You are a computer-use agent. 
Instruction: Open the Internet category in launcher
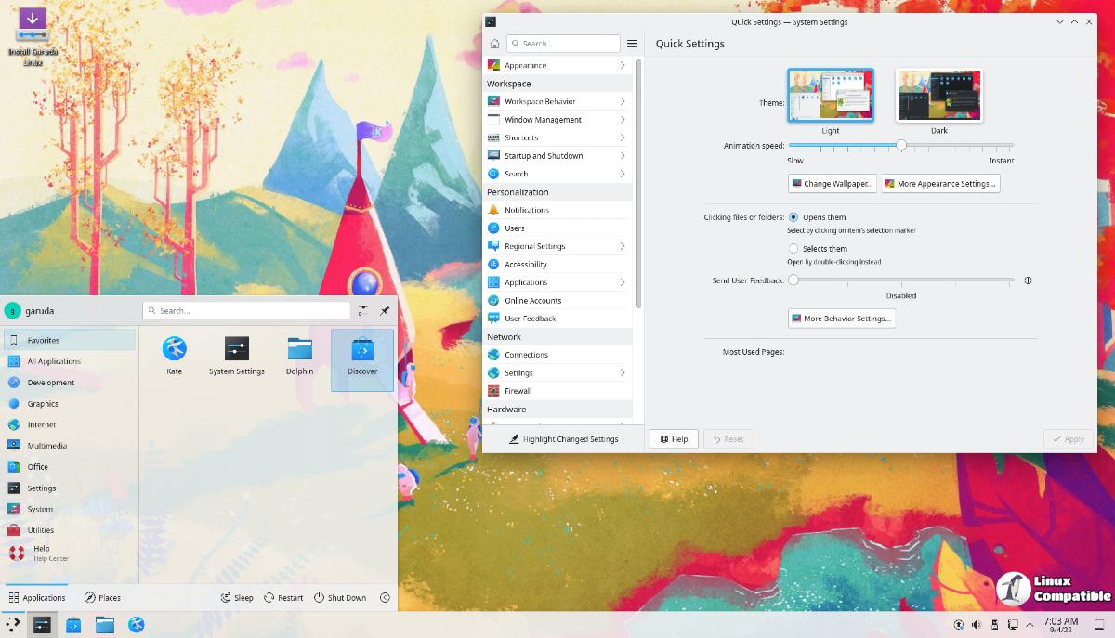(x=42, y=424)
